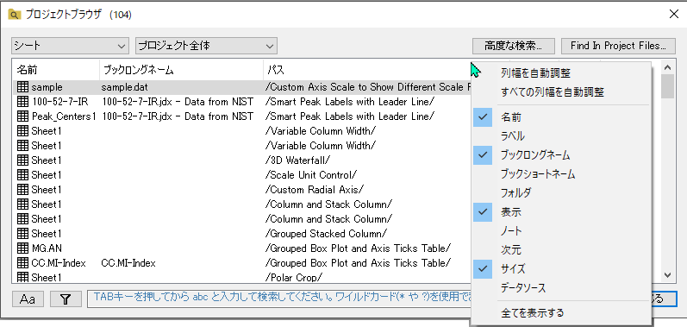Close the Project Browser dialog
The width and height of the screenshot is (687, 327).
pyautogui.click(x=674, y=14)
